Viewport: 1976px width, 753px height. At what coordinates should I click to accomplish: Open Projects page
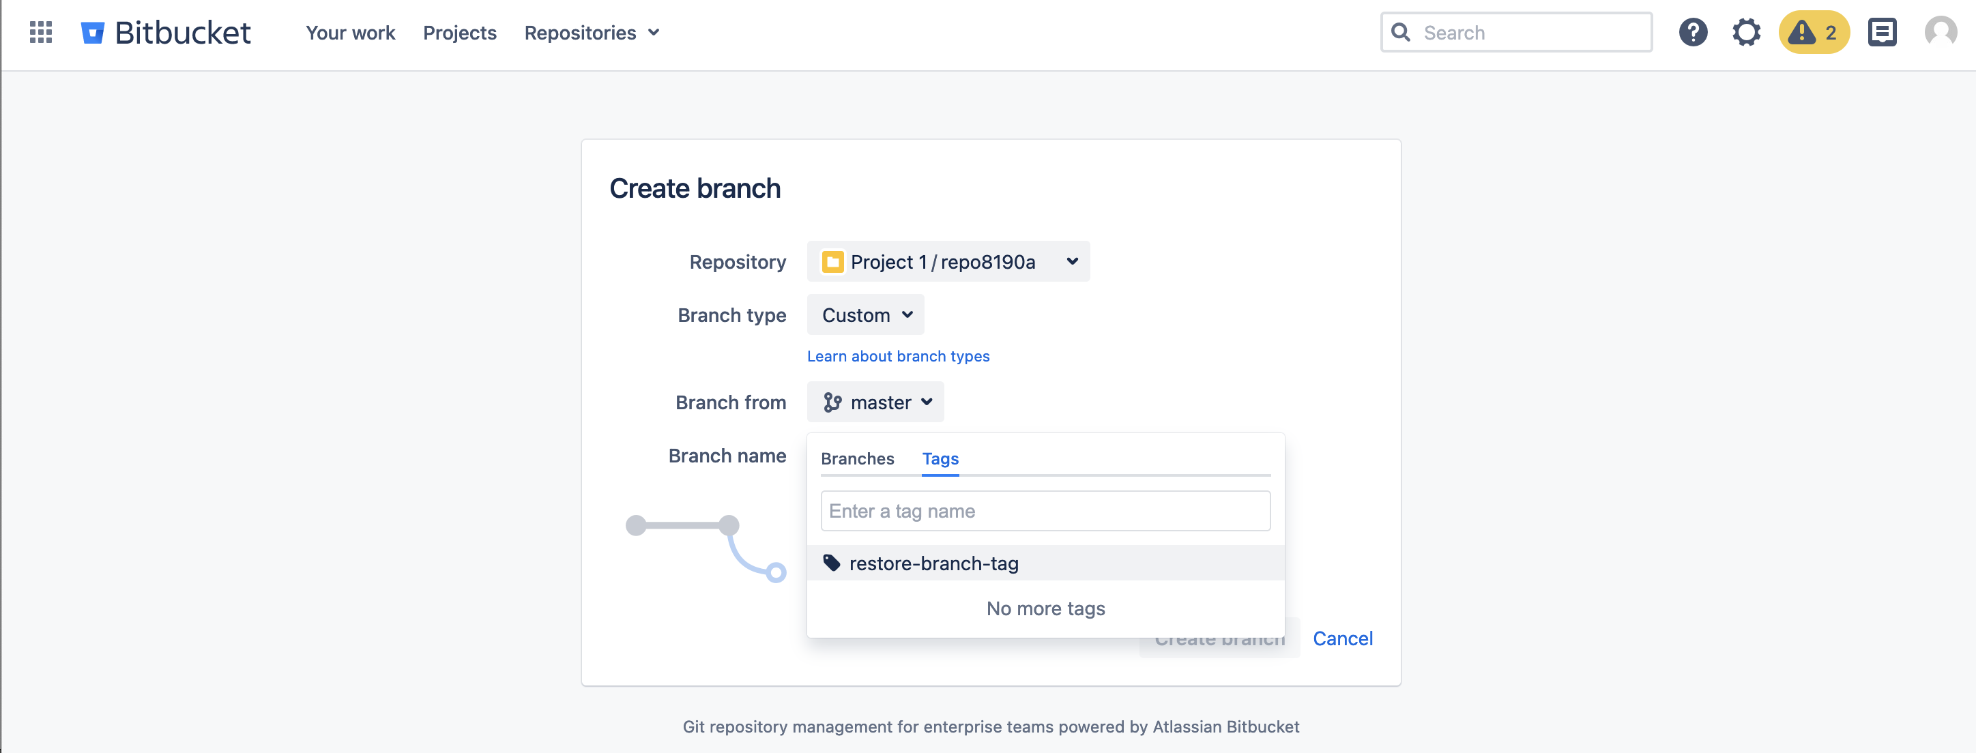(x=459, y=33)
